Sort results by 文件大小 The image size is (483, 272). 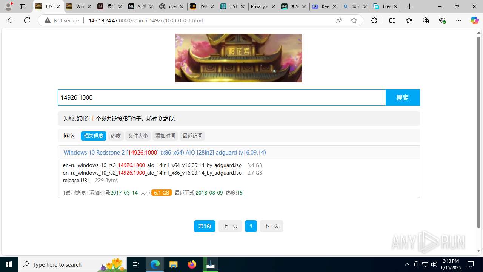click(x=138, y=136)
